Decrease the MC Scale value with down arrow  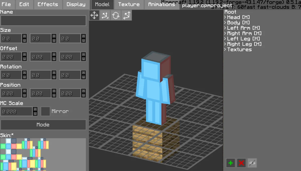pos(35,114)
